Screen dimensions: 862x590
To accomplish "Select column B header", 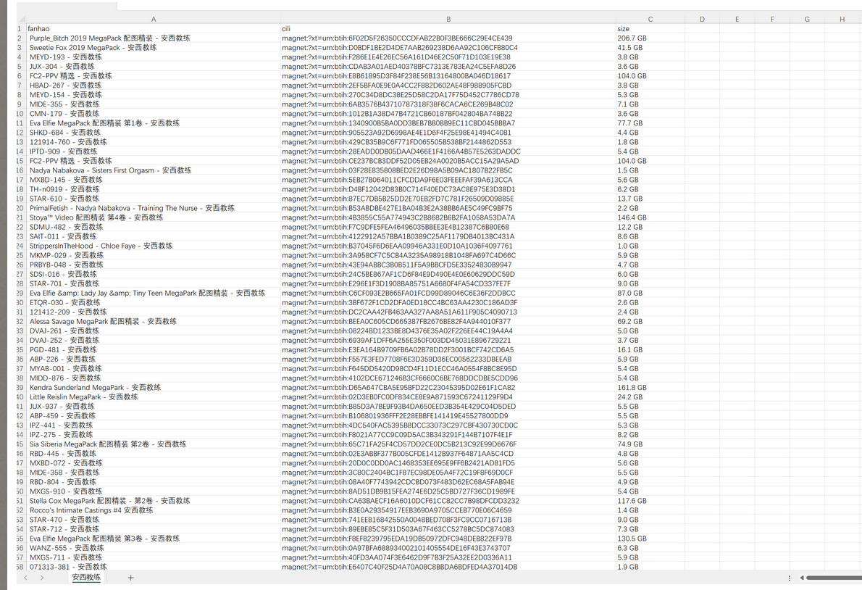I will tap(448, 20).
